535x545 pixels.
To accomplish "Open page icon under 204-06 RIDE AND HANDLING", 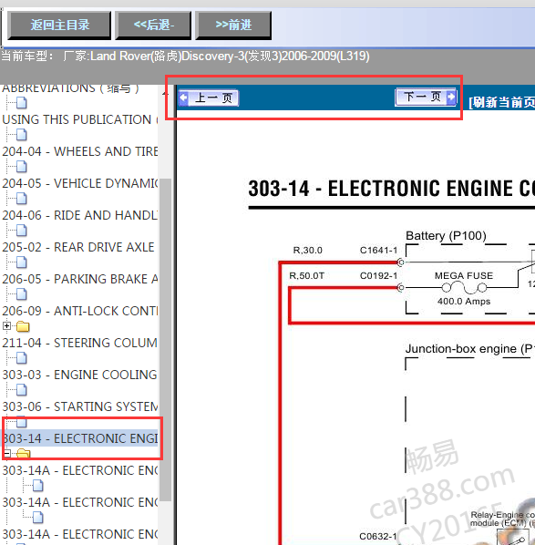I will click(x=22, y=230).
